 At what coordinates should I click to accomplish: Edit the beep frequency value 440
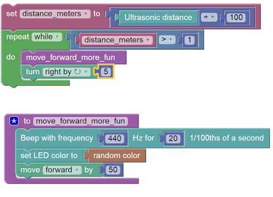pos(115,138)
